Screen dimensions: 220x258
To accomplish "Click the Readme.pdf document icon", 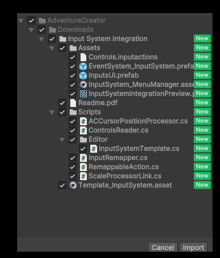I will pos(73,103).
